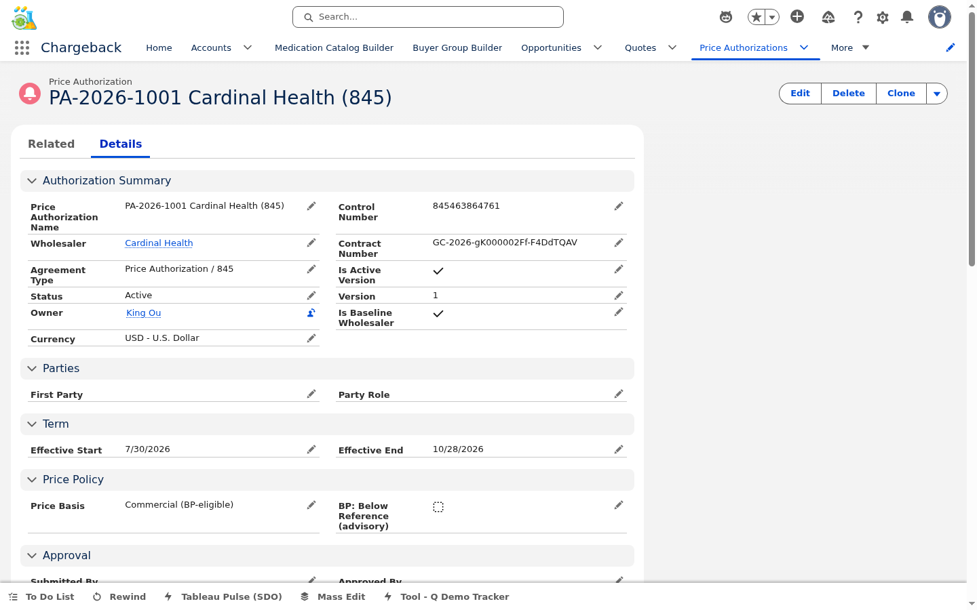977x610 pixels.
Task: Click the Clone record button
Action: point(901,94)
